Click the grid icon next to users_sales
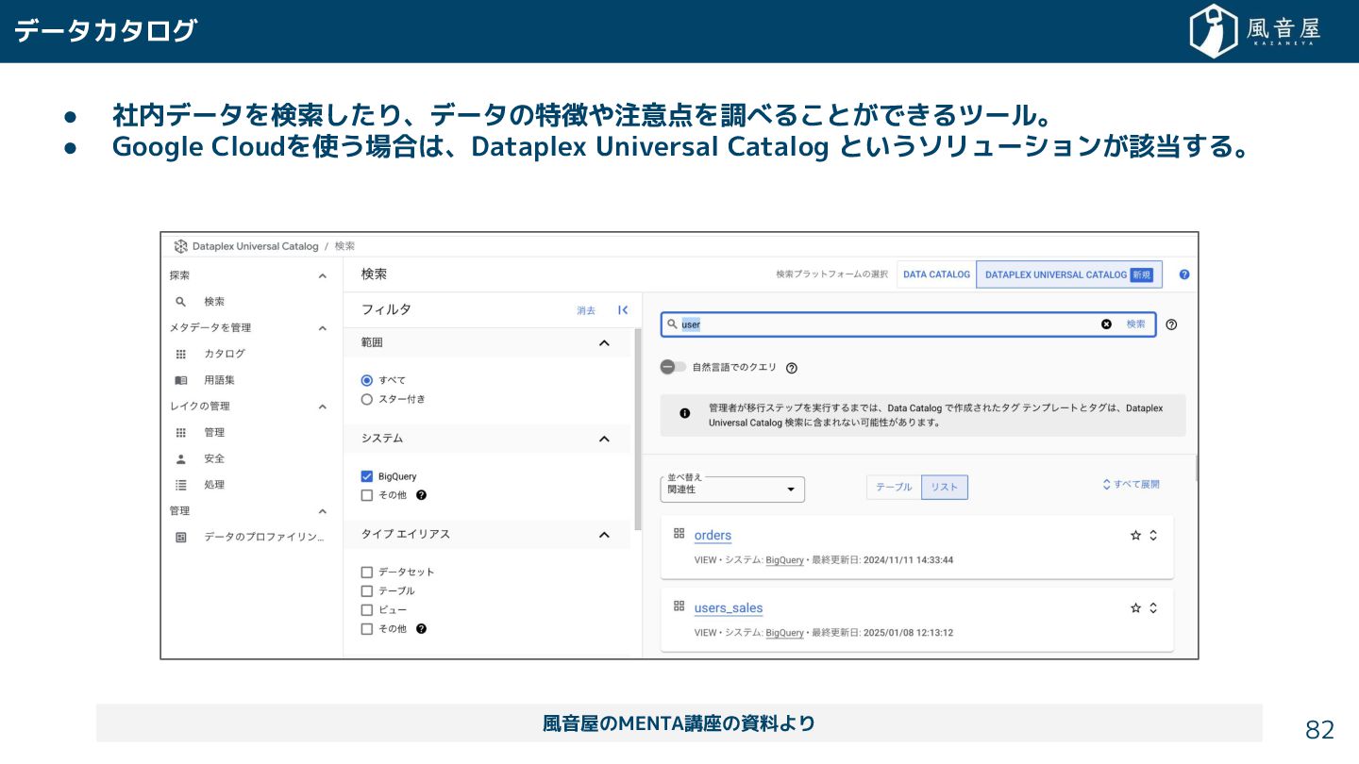Image resolution: width=1359 pixels, height=764 pixels. pos(679,606)
